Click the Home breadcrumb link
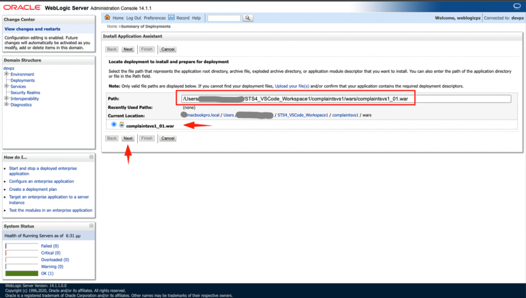 (x=112, y=27)
